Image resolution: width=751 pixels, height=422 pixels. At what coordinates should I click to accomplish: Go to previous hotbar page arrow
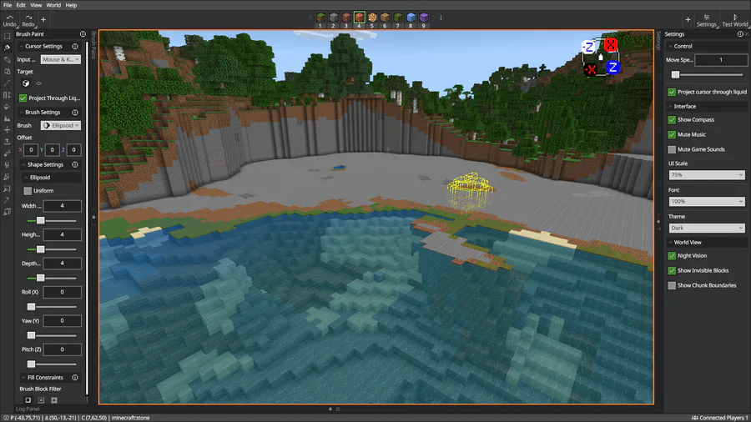click(x=311, y=18)
